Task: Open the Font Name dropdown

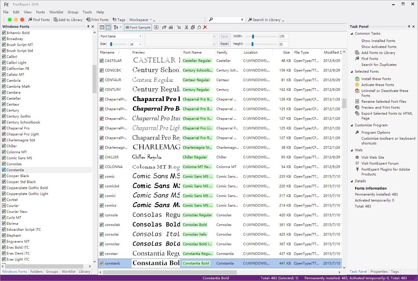Action: click(x=140, y=36)
